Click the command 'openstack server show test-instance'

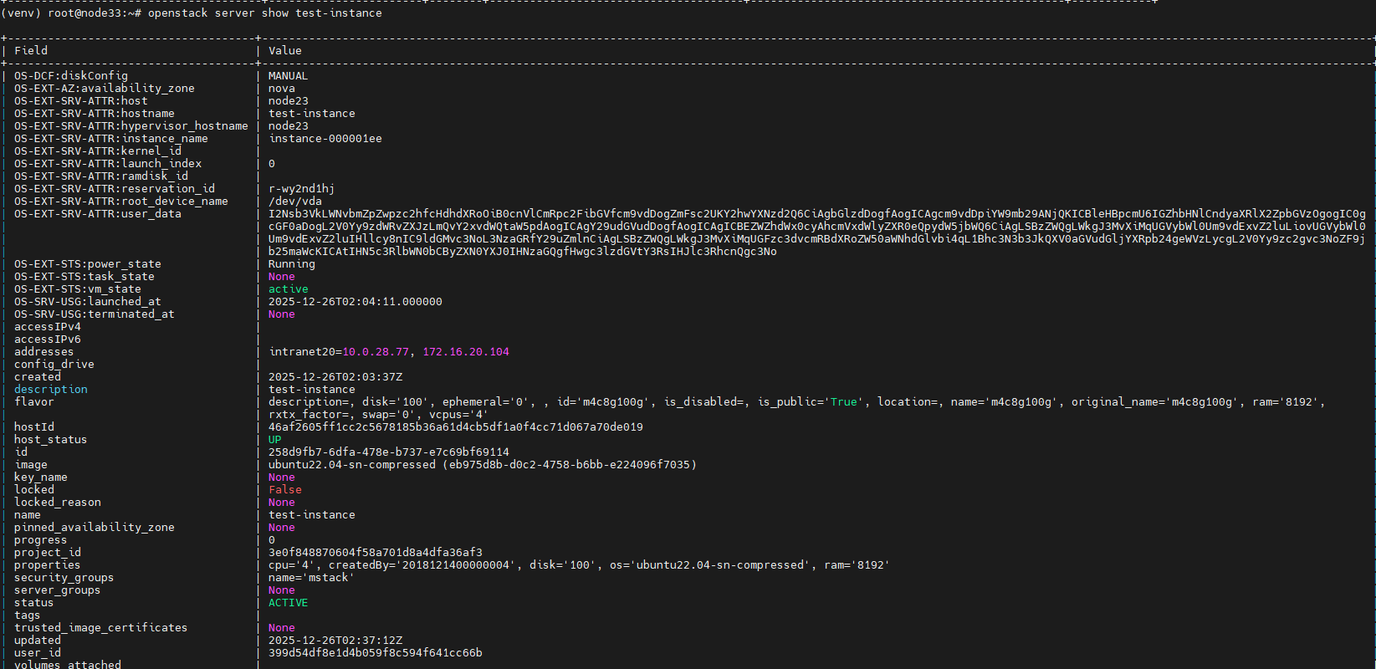tap(264, 13)
